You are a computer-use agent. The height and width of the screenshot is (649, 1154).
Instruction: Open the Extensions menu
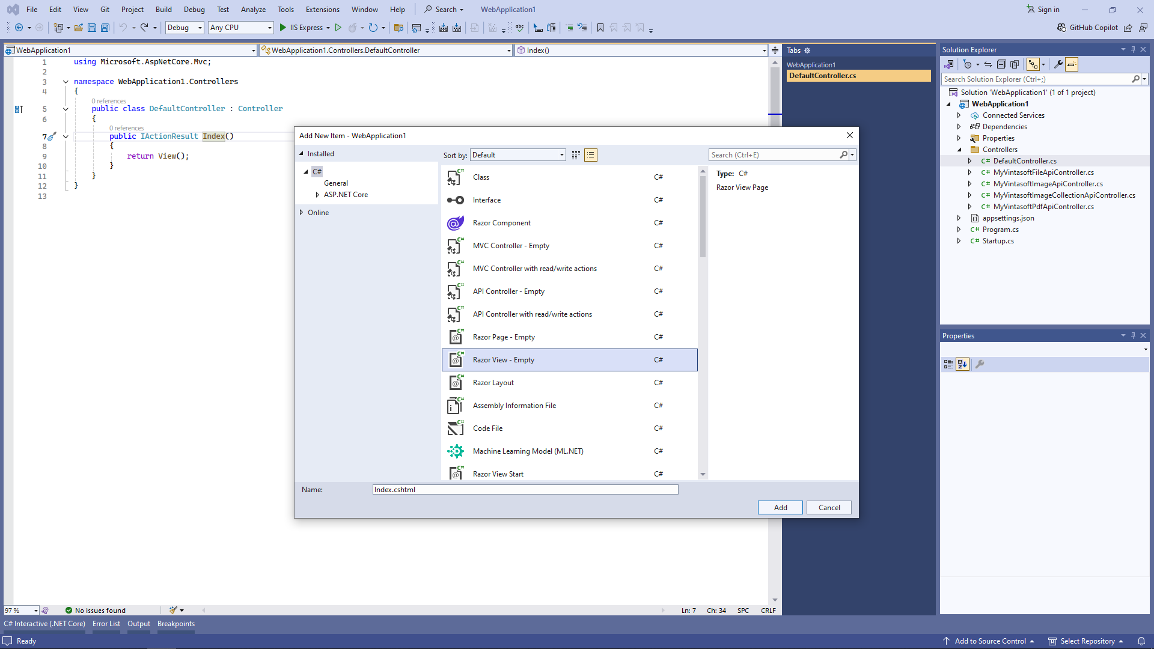pos(322,10)
